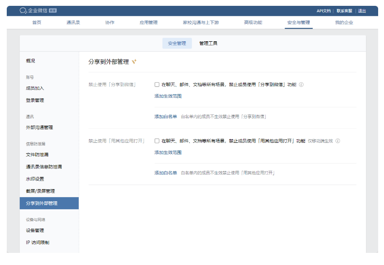The height and width of the screenshot is (265, 384).
Task: Enable the 禁止使用「分享到微信」checkbox
Action: click(x=156, y=84)
